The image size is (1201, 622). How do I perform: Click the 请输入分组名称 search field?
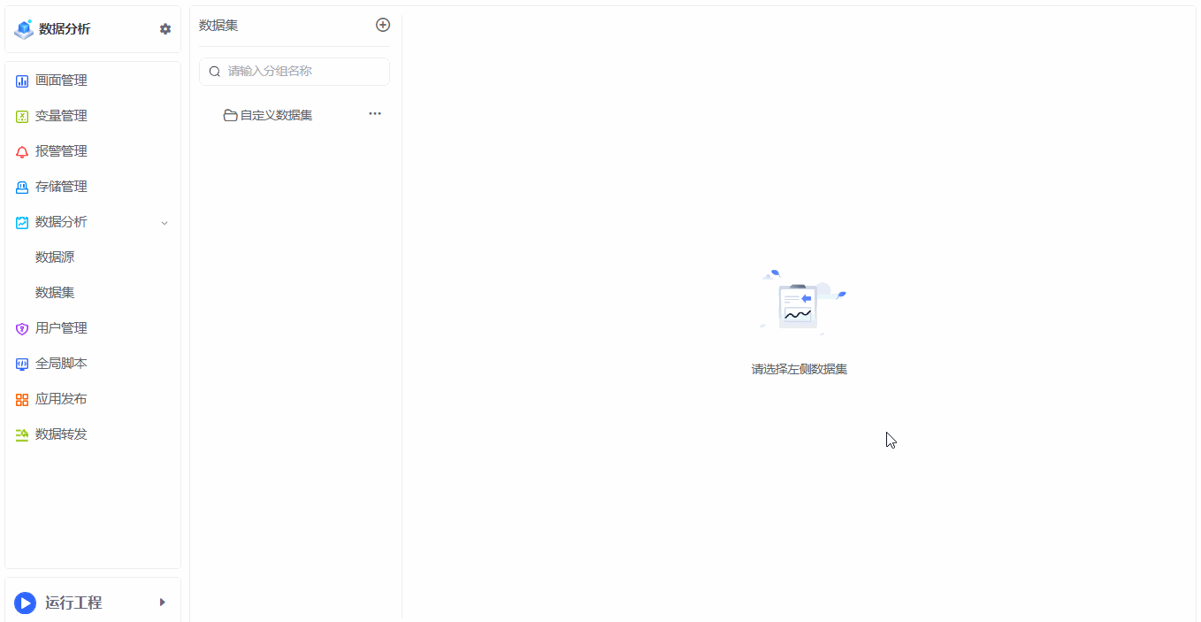point(301,72)
